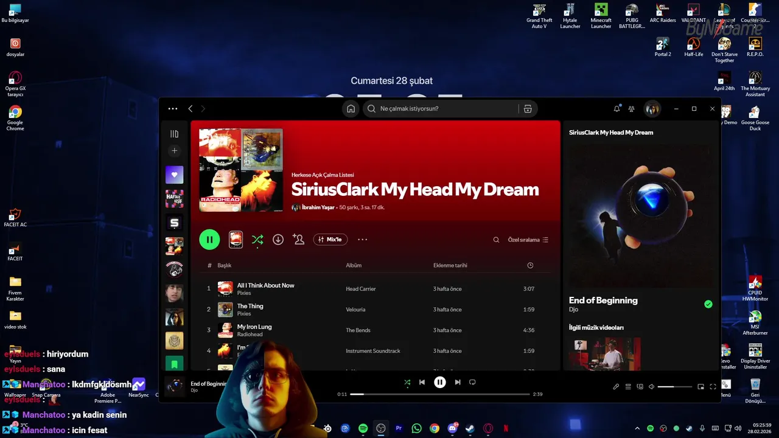
Task: Open İbrahim Yaşar profile link
Action: tap(318, 207)
